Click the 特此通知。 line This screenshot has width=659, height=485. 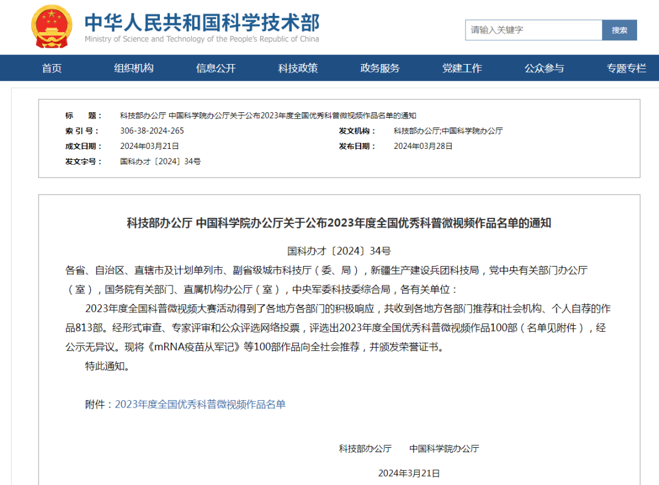tap(107, 366)
